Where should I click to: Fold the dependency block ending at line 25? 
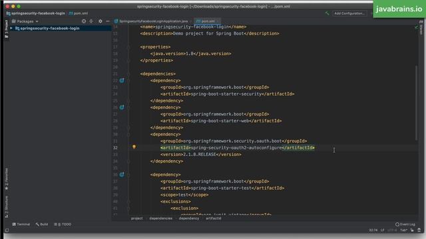tap(128, 101)
